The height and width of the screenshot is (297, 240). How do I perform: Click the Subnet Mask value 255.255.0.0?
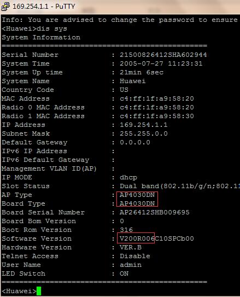[144, 133]
